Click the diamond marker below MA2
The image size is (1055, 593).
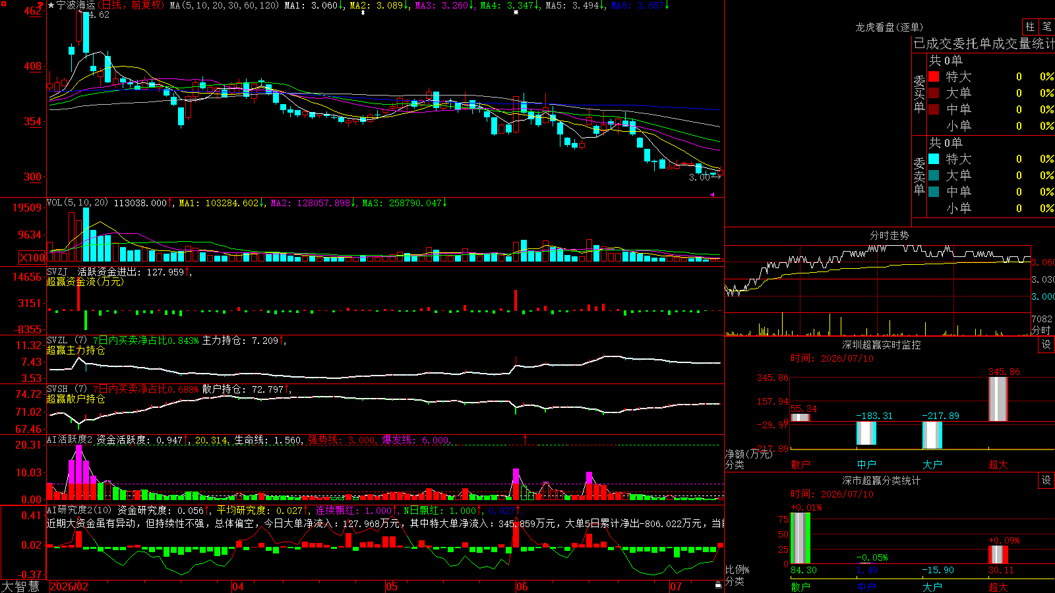tap(363, 13)
